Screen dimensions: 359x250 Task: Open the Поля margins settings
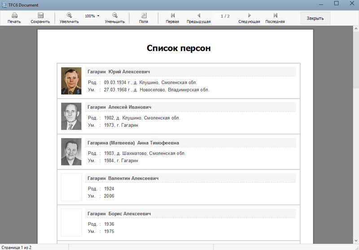(x=144, y=15)
